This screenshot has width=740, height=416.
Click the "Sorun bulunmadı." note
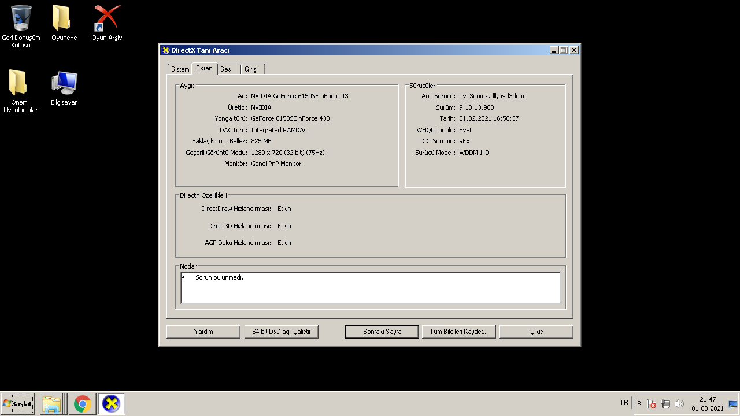[219, 277]
